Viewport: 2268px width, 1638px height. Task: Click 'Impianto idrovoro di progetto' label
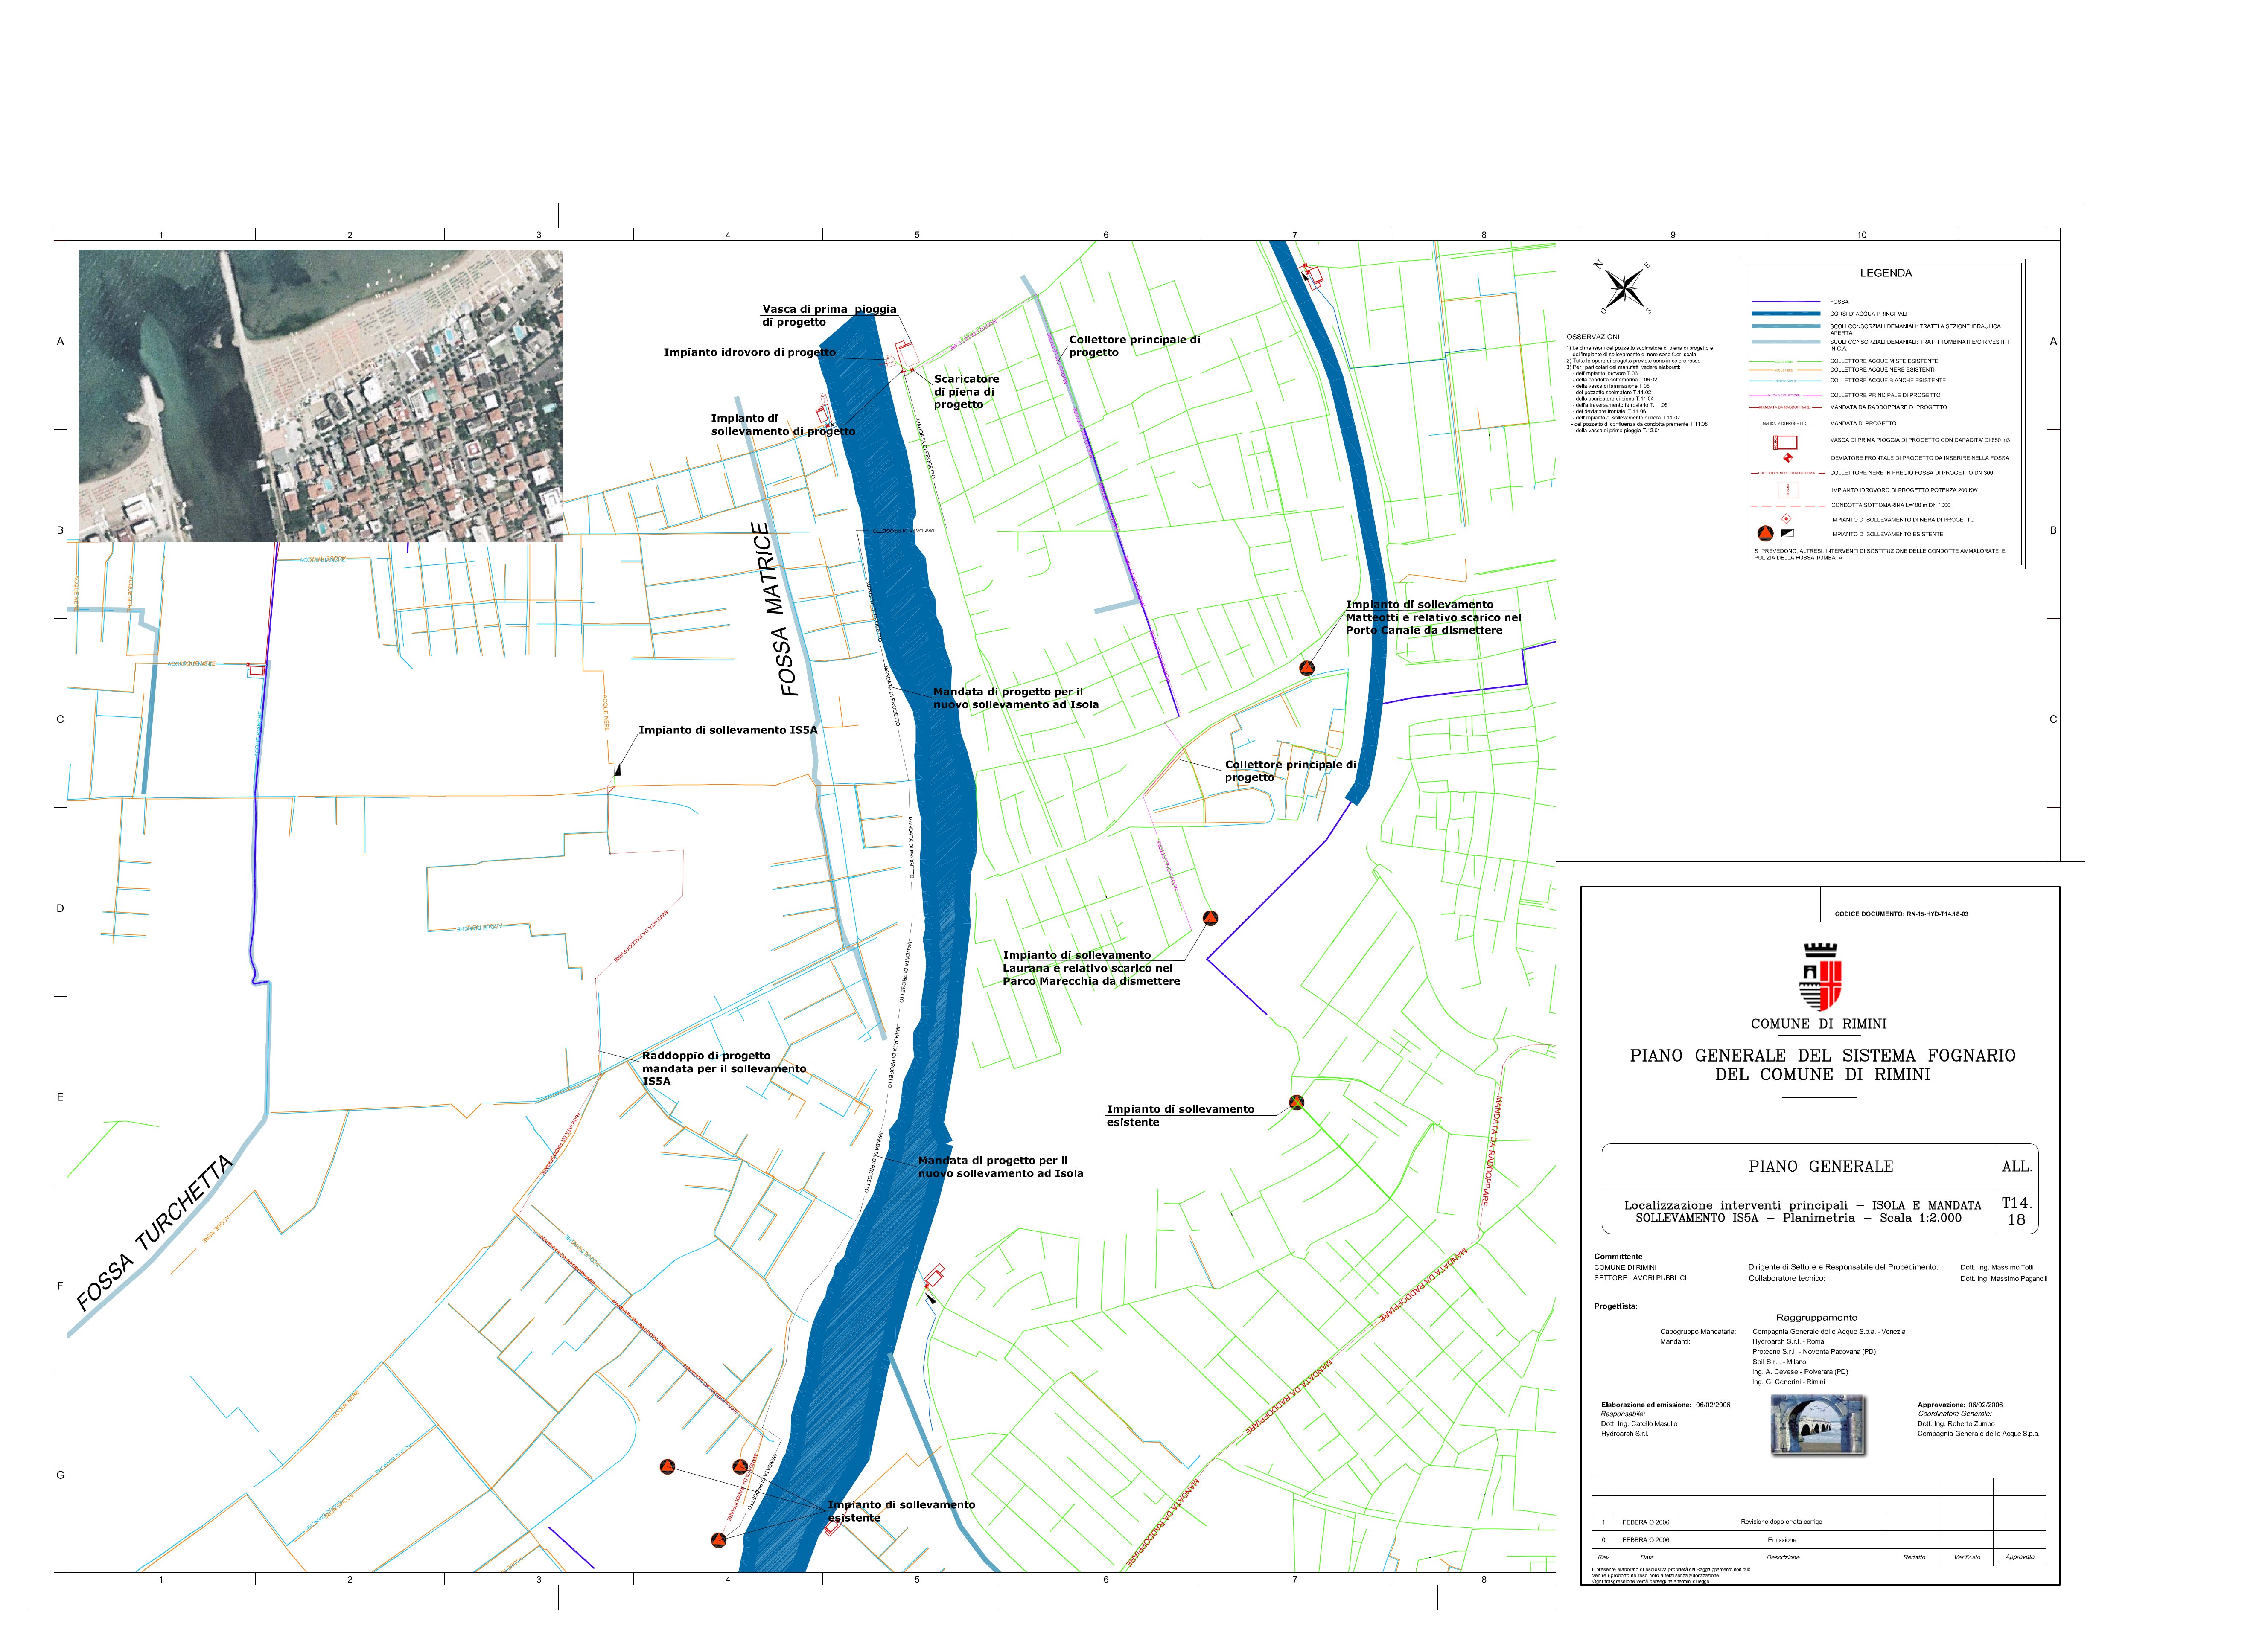[x=749, y=352]
